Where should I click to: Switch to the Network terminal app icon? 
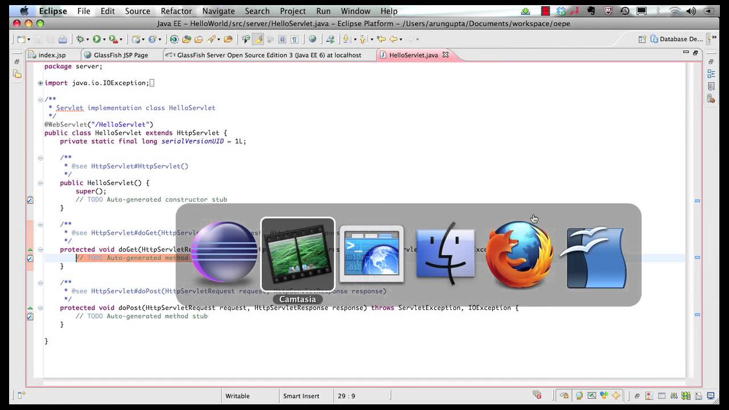(371, 254)
